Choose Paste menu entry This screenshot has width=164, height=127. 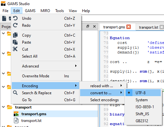coord(46,42)
